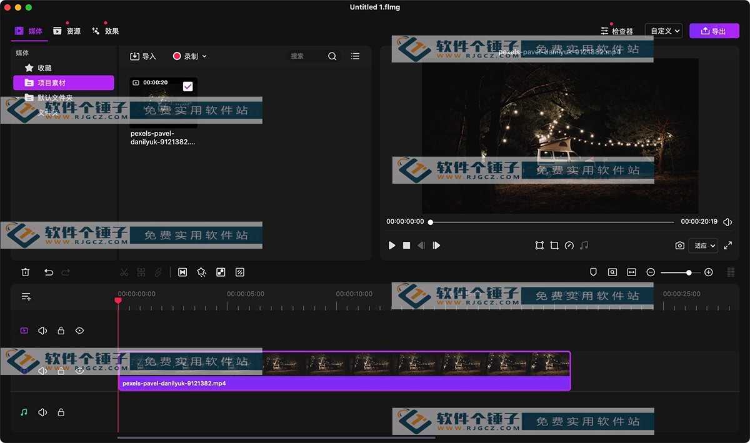The image size is (750, 443).
Task: Click the music note audio icon under preview
Action: (584, 246)
